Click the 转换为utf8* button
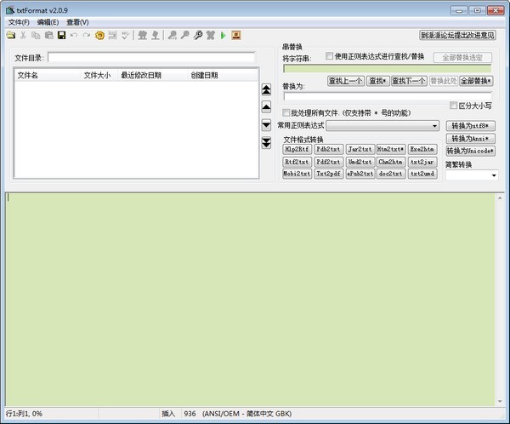The image size is (510, 424). [470, 126]
